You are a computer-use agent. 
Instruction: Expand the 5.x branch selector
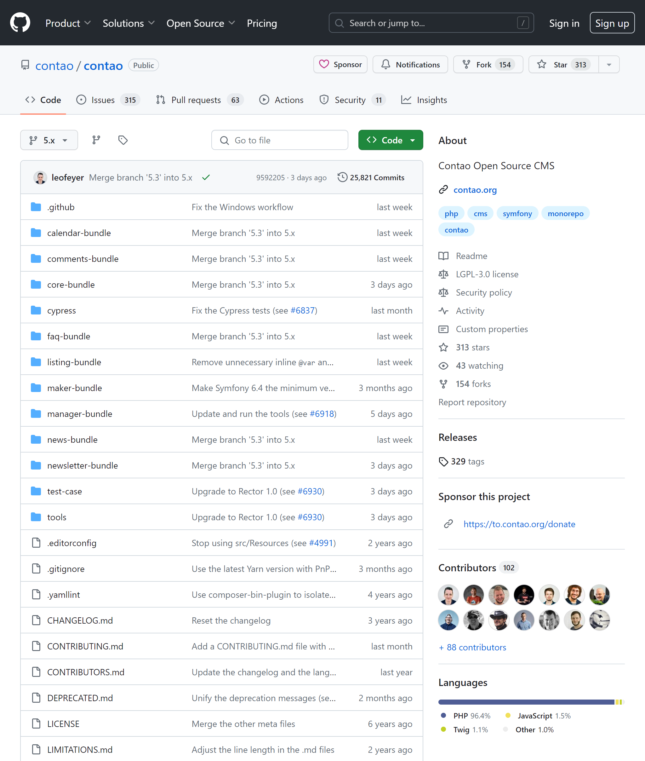49,140
